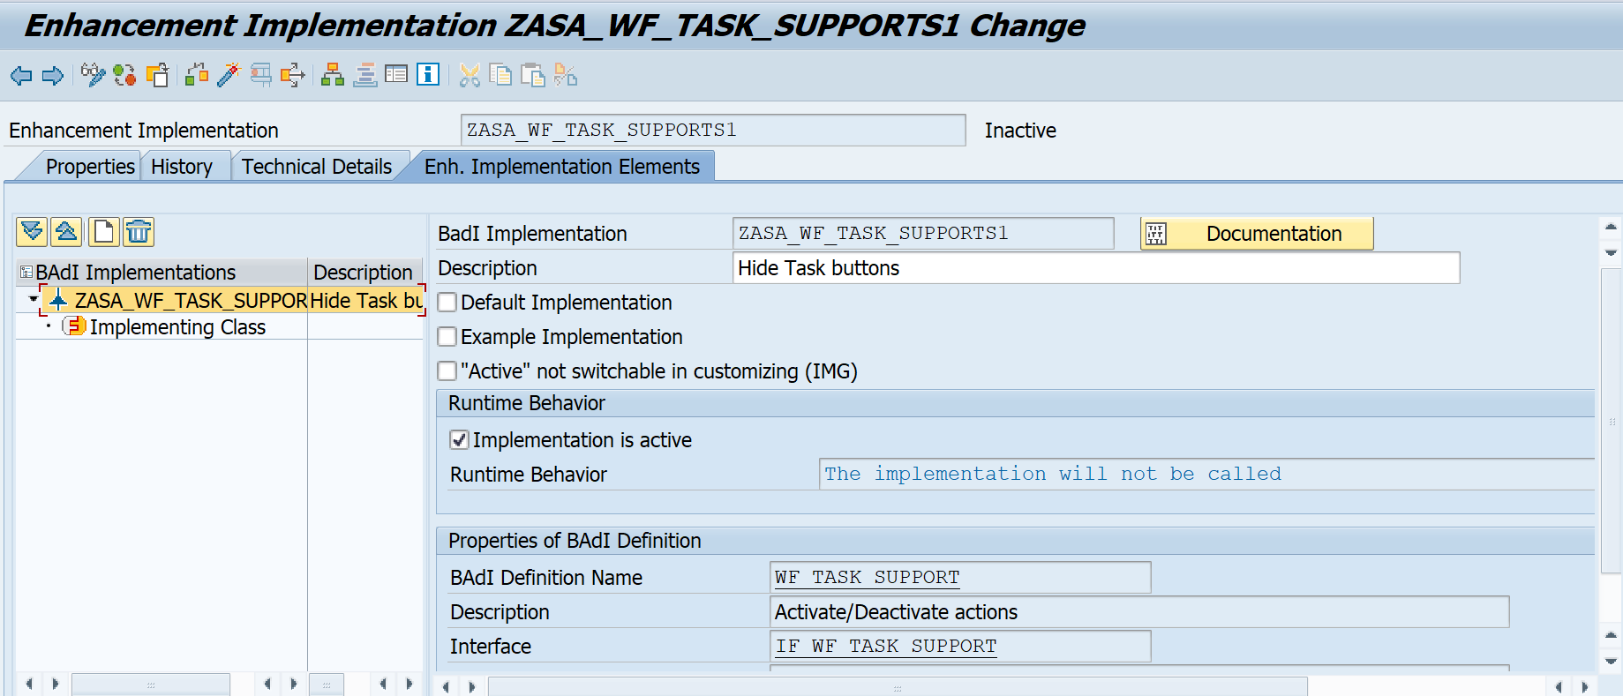Collapse the ZASA_WF_TASK_SUPPORTS1 tree node
Viewport: 1623px width, 696px height.
(x=34, y=300)
